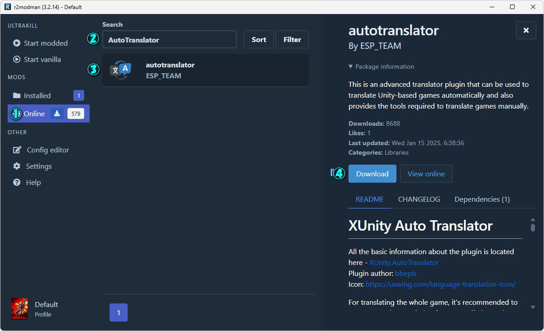Switch to the CHANGELOG tab
The height and width of the screenshot is (331, 544).
(419, 199)
